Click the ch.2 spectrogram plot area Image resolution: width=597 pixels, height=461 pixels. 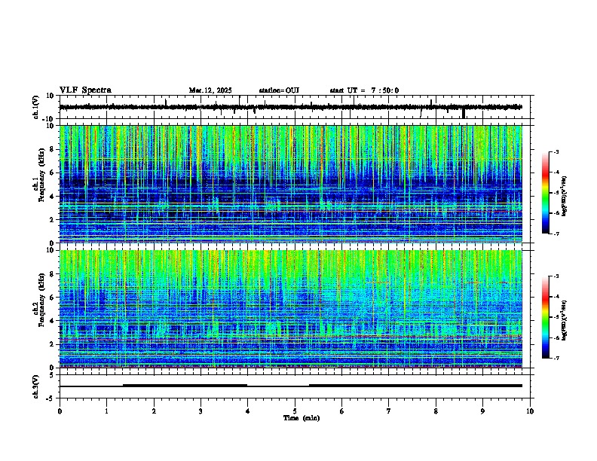290,309
